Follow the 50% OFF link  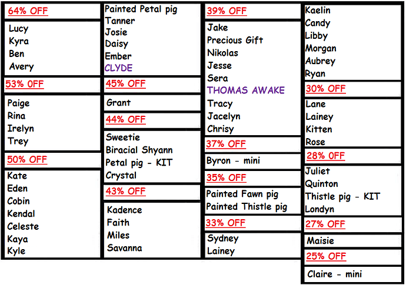(x=27, y=160)
